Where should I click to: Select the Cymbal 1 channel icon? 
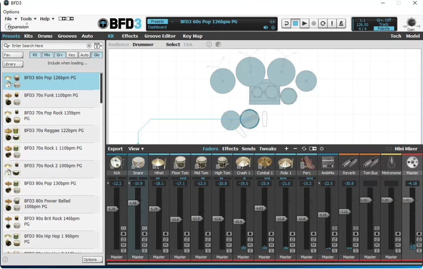(264, 163)
